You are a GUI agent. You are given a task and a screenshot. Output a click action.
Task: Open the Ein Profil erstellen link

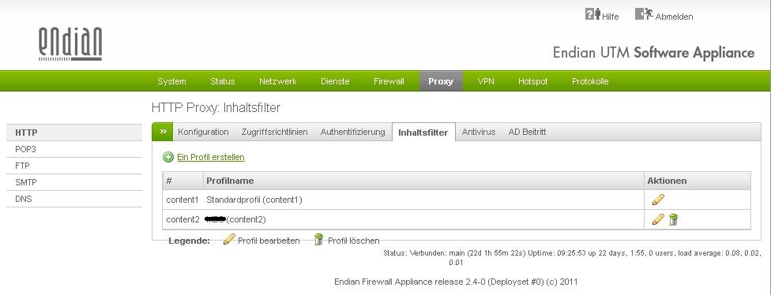(210, 157)
